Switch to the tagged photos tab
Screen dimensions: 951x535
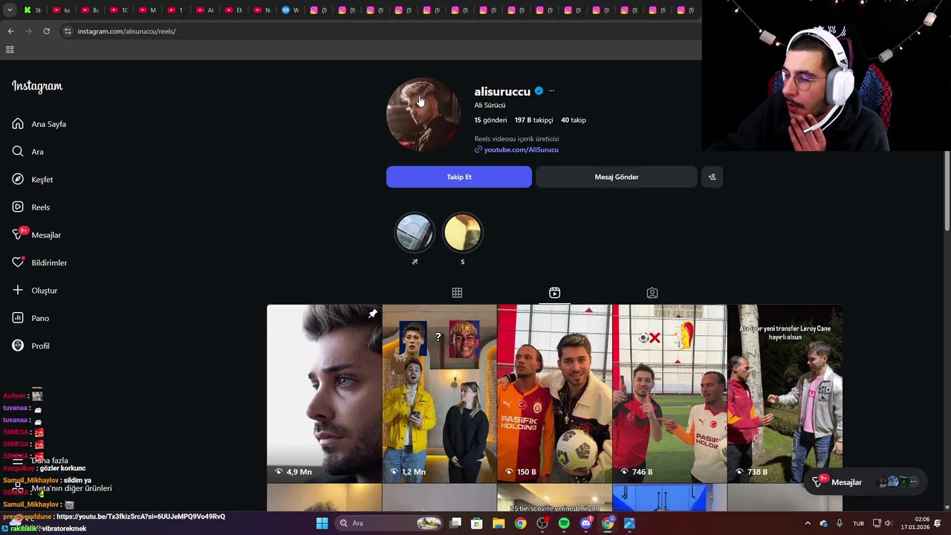pos(652,293)
